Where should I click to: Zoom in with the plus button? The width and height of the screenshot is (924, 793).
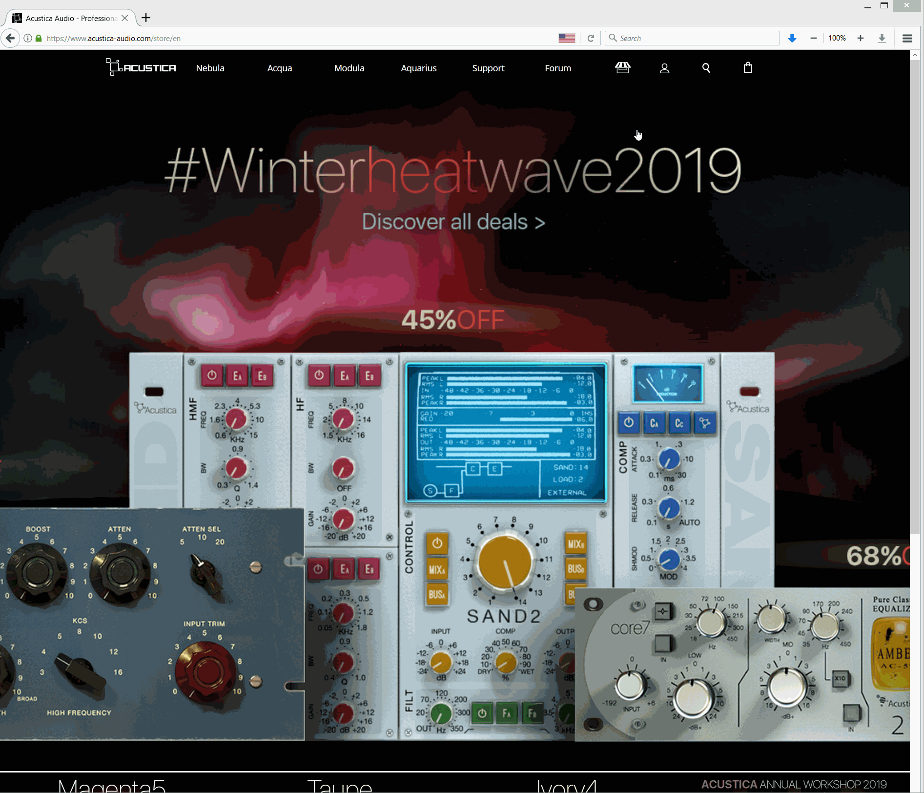click(861, 38)
